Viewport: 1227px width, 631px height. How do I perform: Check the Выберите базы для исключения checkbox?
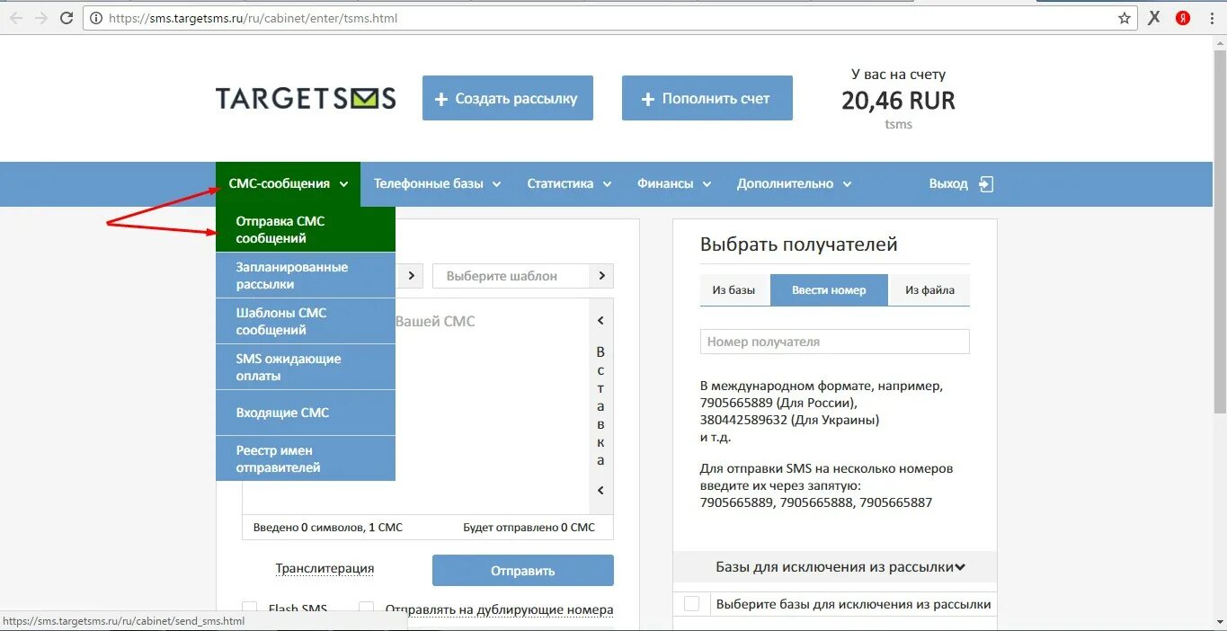691,604
